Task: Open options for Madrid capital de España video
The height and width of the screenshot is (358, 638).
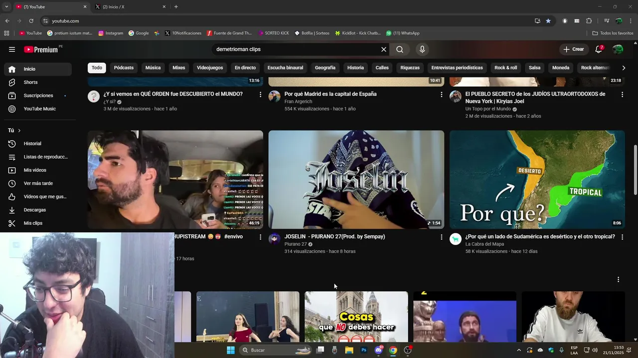Action: click(441, 94)
